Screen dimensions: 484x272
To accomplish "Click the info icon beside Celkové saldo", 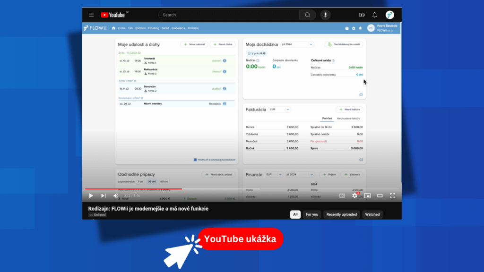I will pos(333,61).
